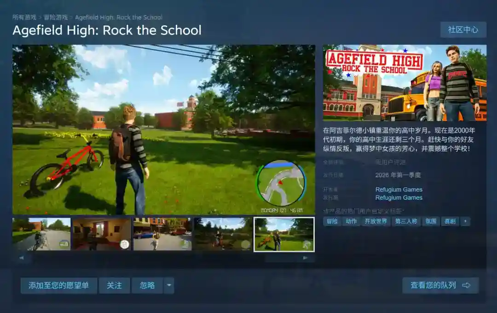
Task: Open the Refugium Games publisher link
Action: coord(399,197)
